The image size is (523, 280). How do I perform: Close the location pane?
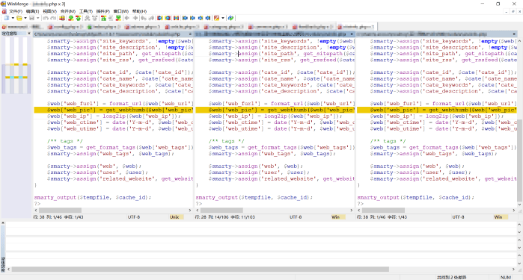tap(29, 34)
